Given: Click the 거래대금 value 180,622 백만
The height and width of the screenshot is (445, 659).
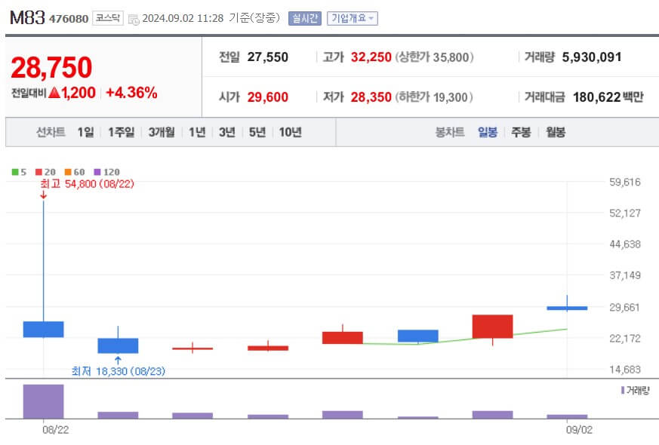Looking at the screenshot, I should point(608,97).
